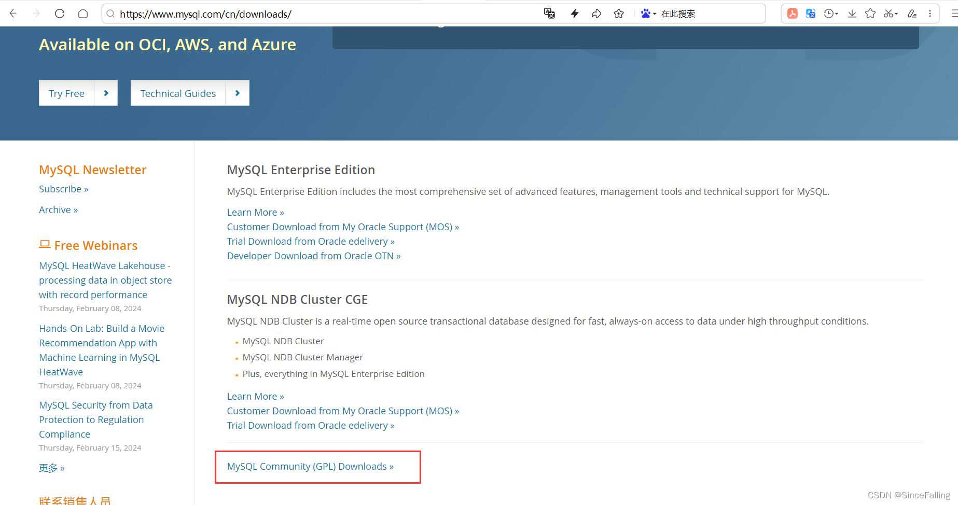Click the translate page icon in address bar
Screen dimensions: 958x505
pyautogui.click(x=549, y=13)
